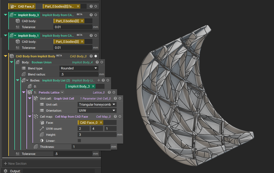274x173 pixels.
Task: Click help icon for 1 Parameter Unit Cell_0
Action: click(115, 98)
